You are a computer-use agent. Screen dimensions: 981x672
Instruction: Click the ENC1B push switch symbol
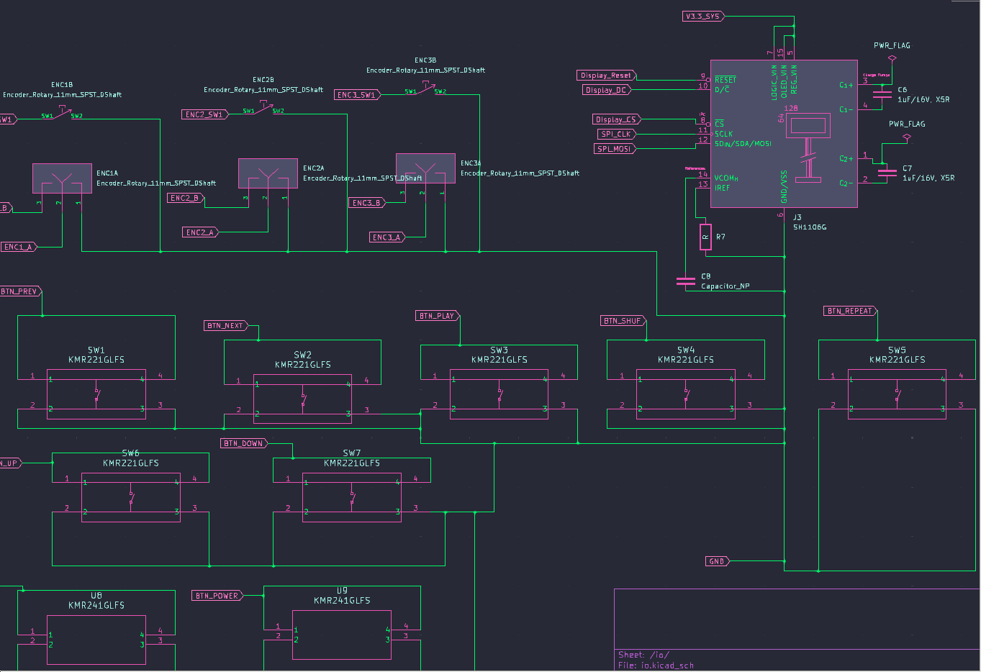tap(62, 114)
